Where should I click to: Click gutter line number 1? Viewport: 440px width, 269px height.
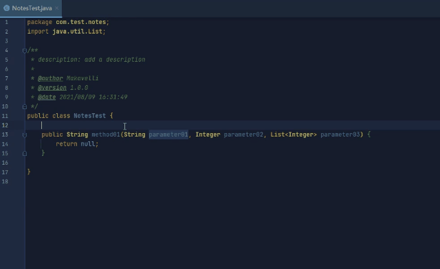(6, 22)
